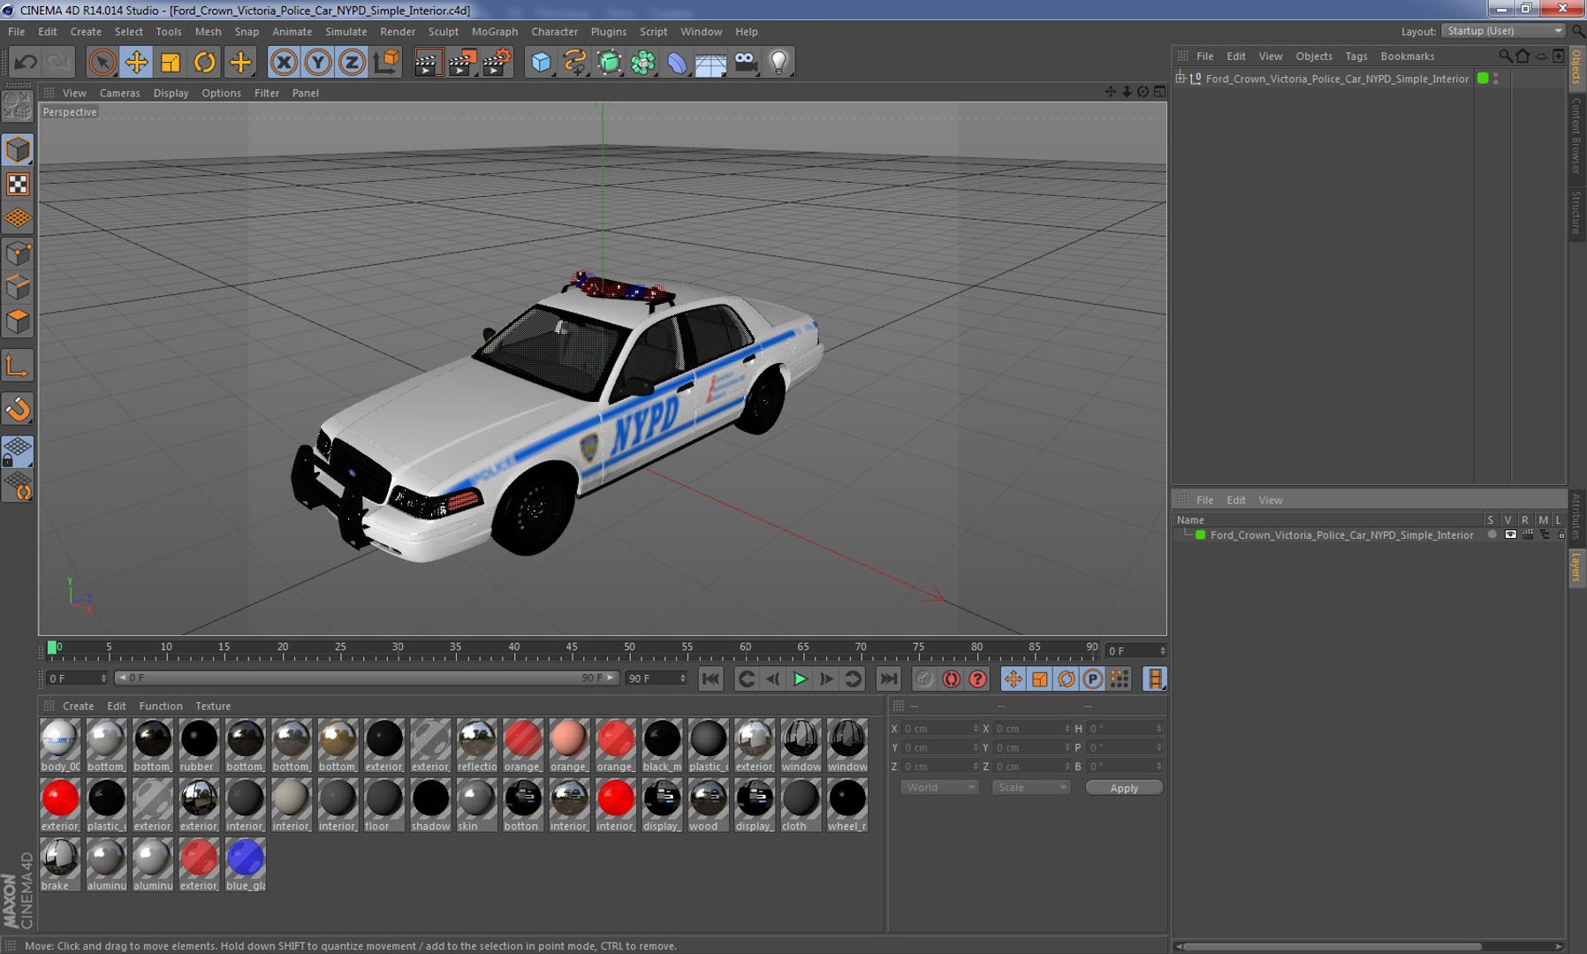Image resolution: width=1587 pixels, height=954 pixels.
Task: Click Make Editable icon in left toolbar
Action: point(18,107)
